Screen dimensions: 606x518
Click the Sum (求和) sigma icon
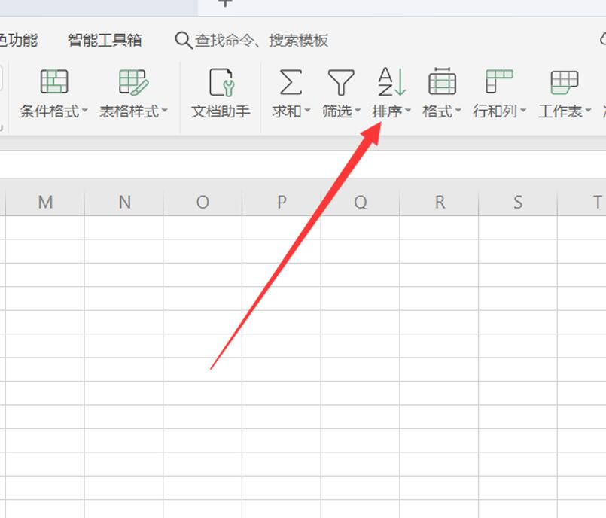[x=290, y=81]
